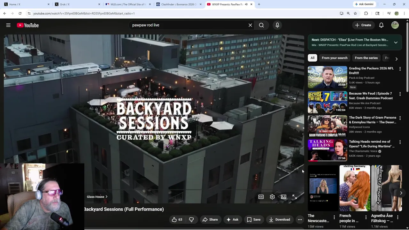
Task: Go back in the browser
Action: (x=4, y=13)
